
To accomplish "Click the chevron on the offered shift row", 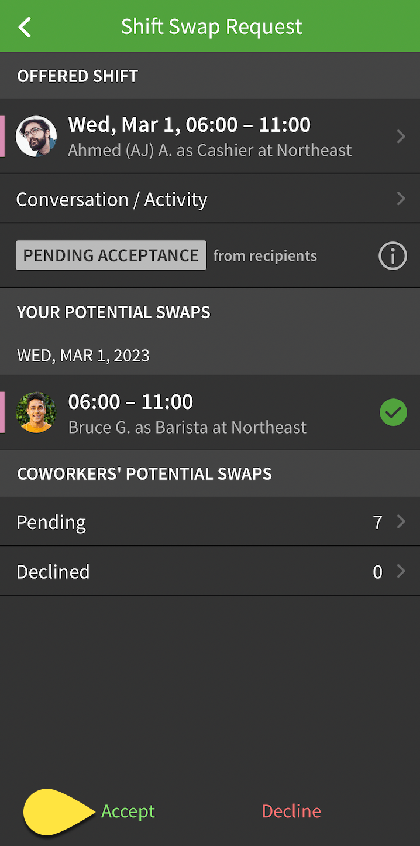I will pyautogui.click(x=401, y=136).
